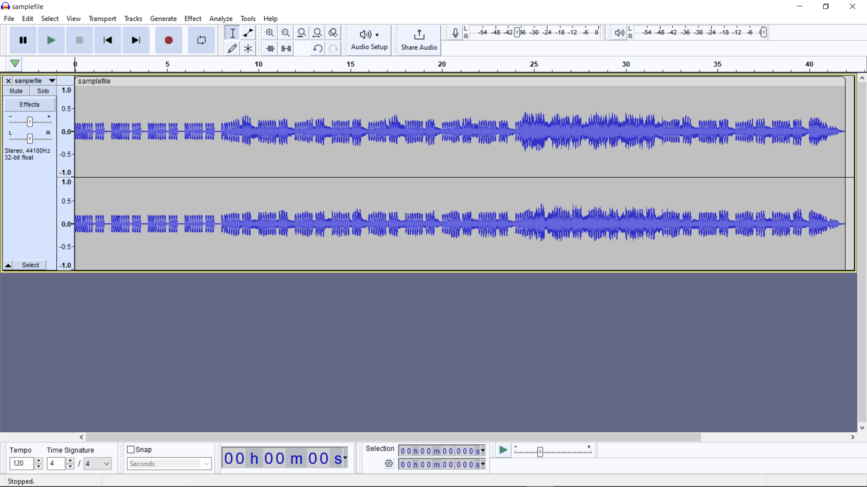Click the Record button

[x=168, y=40]
